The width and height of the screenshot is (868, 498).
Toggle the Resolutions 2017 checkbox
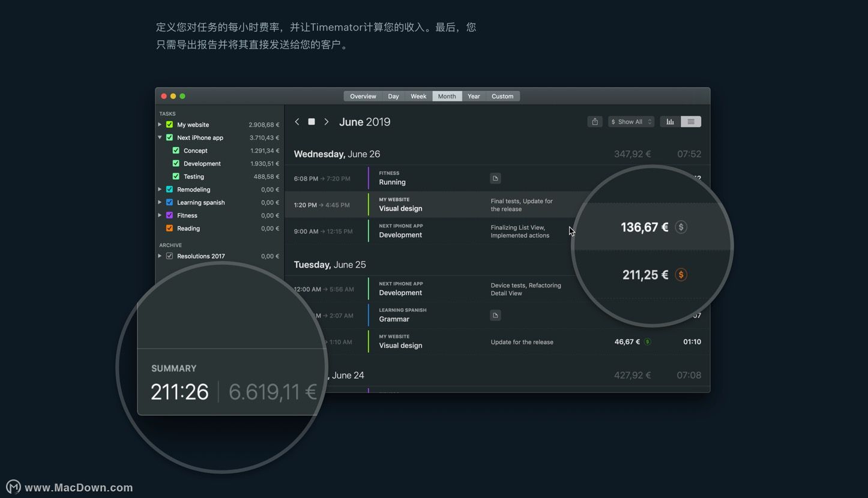[x=169, y=256]
